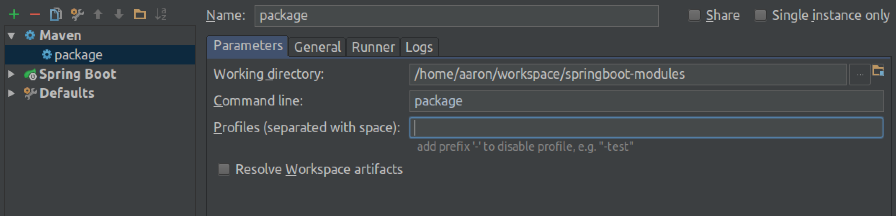This screenshot has width=896, height=216.
Task: Select the Maven group label
Action: coord(60,36)
